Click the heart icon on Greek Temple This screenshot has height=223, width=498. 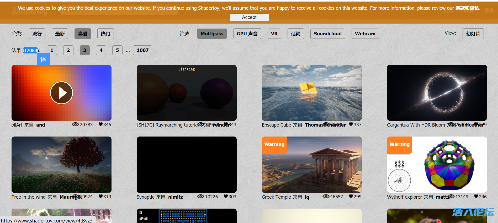(351, 197)
